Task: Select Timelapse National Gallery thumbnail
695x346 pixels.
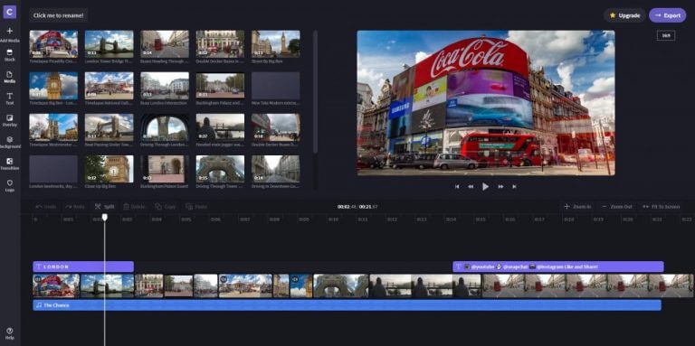Action: point(109,86)
